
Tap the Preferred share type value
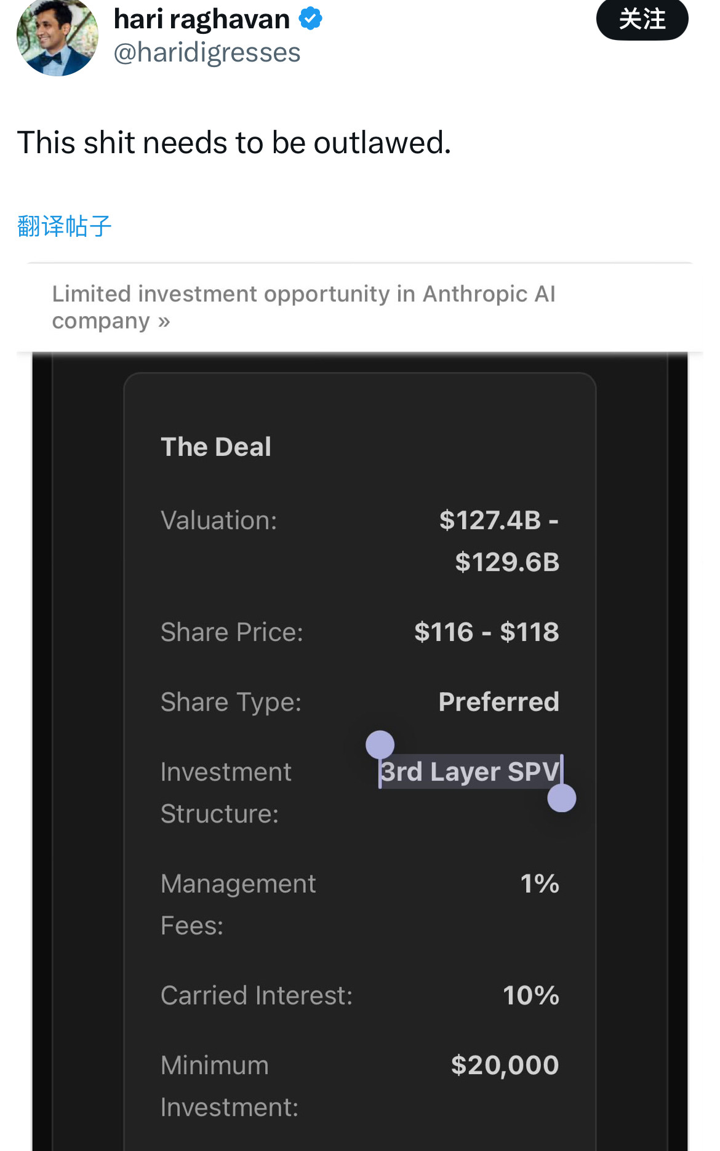tap(499, 701)
